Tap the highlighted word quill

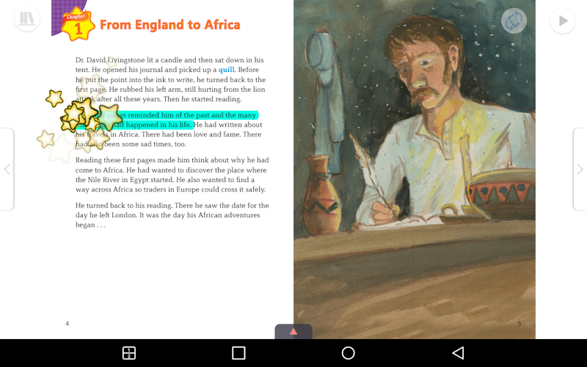tap(227, 70)
